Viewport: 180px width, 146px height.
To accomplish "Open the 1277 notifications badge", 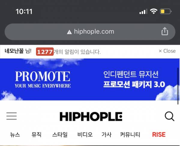I will 45,52.
